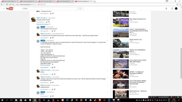182x102 pixels.
Task: Open 'Intro Script Tutorial Arma 3' video title
Action: pos(138,19)
